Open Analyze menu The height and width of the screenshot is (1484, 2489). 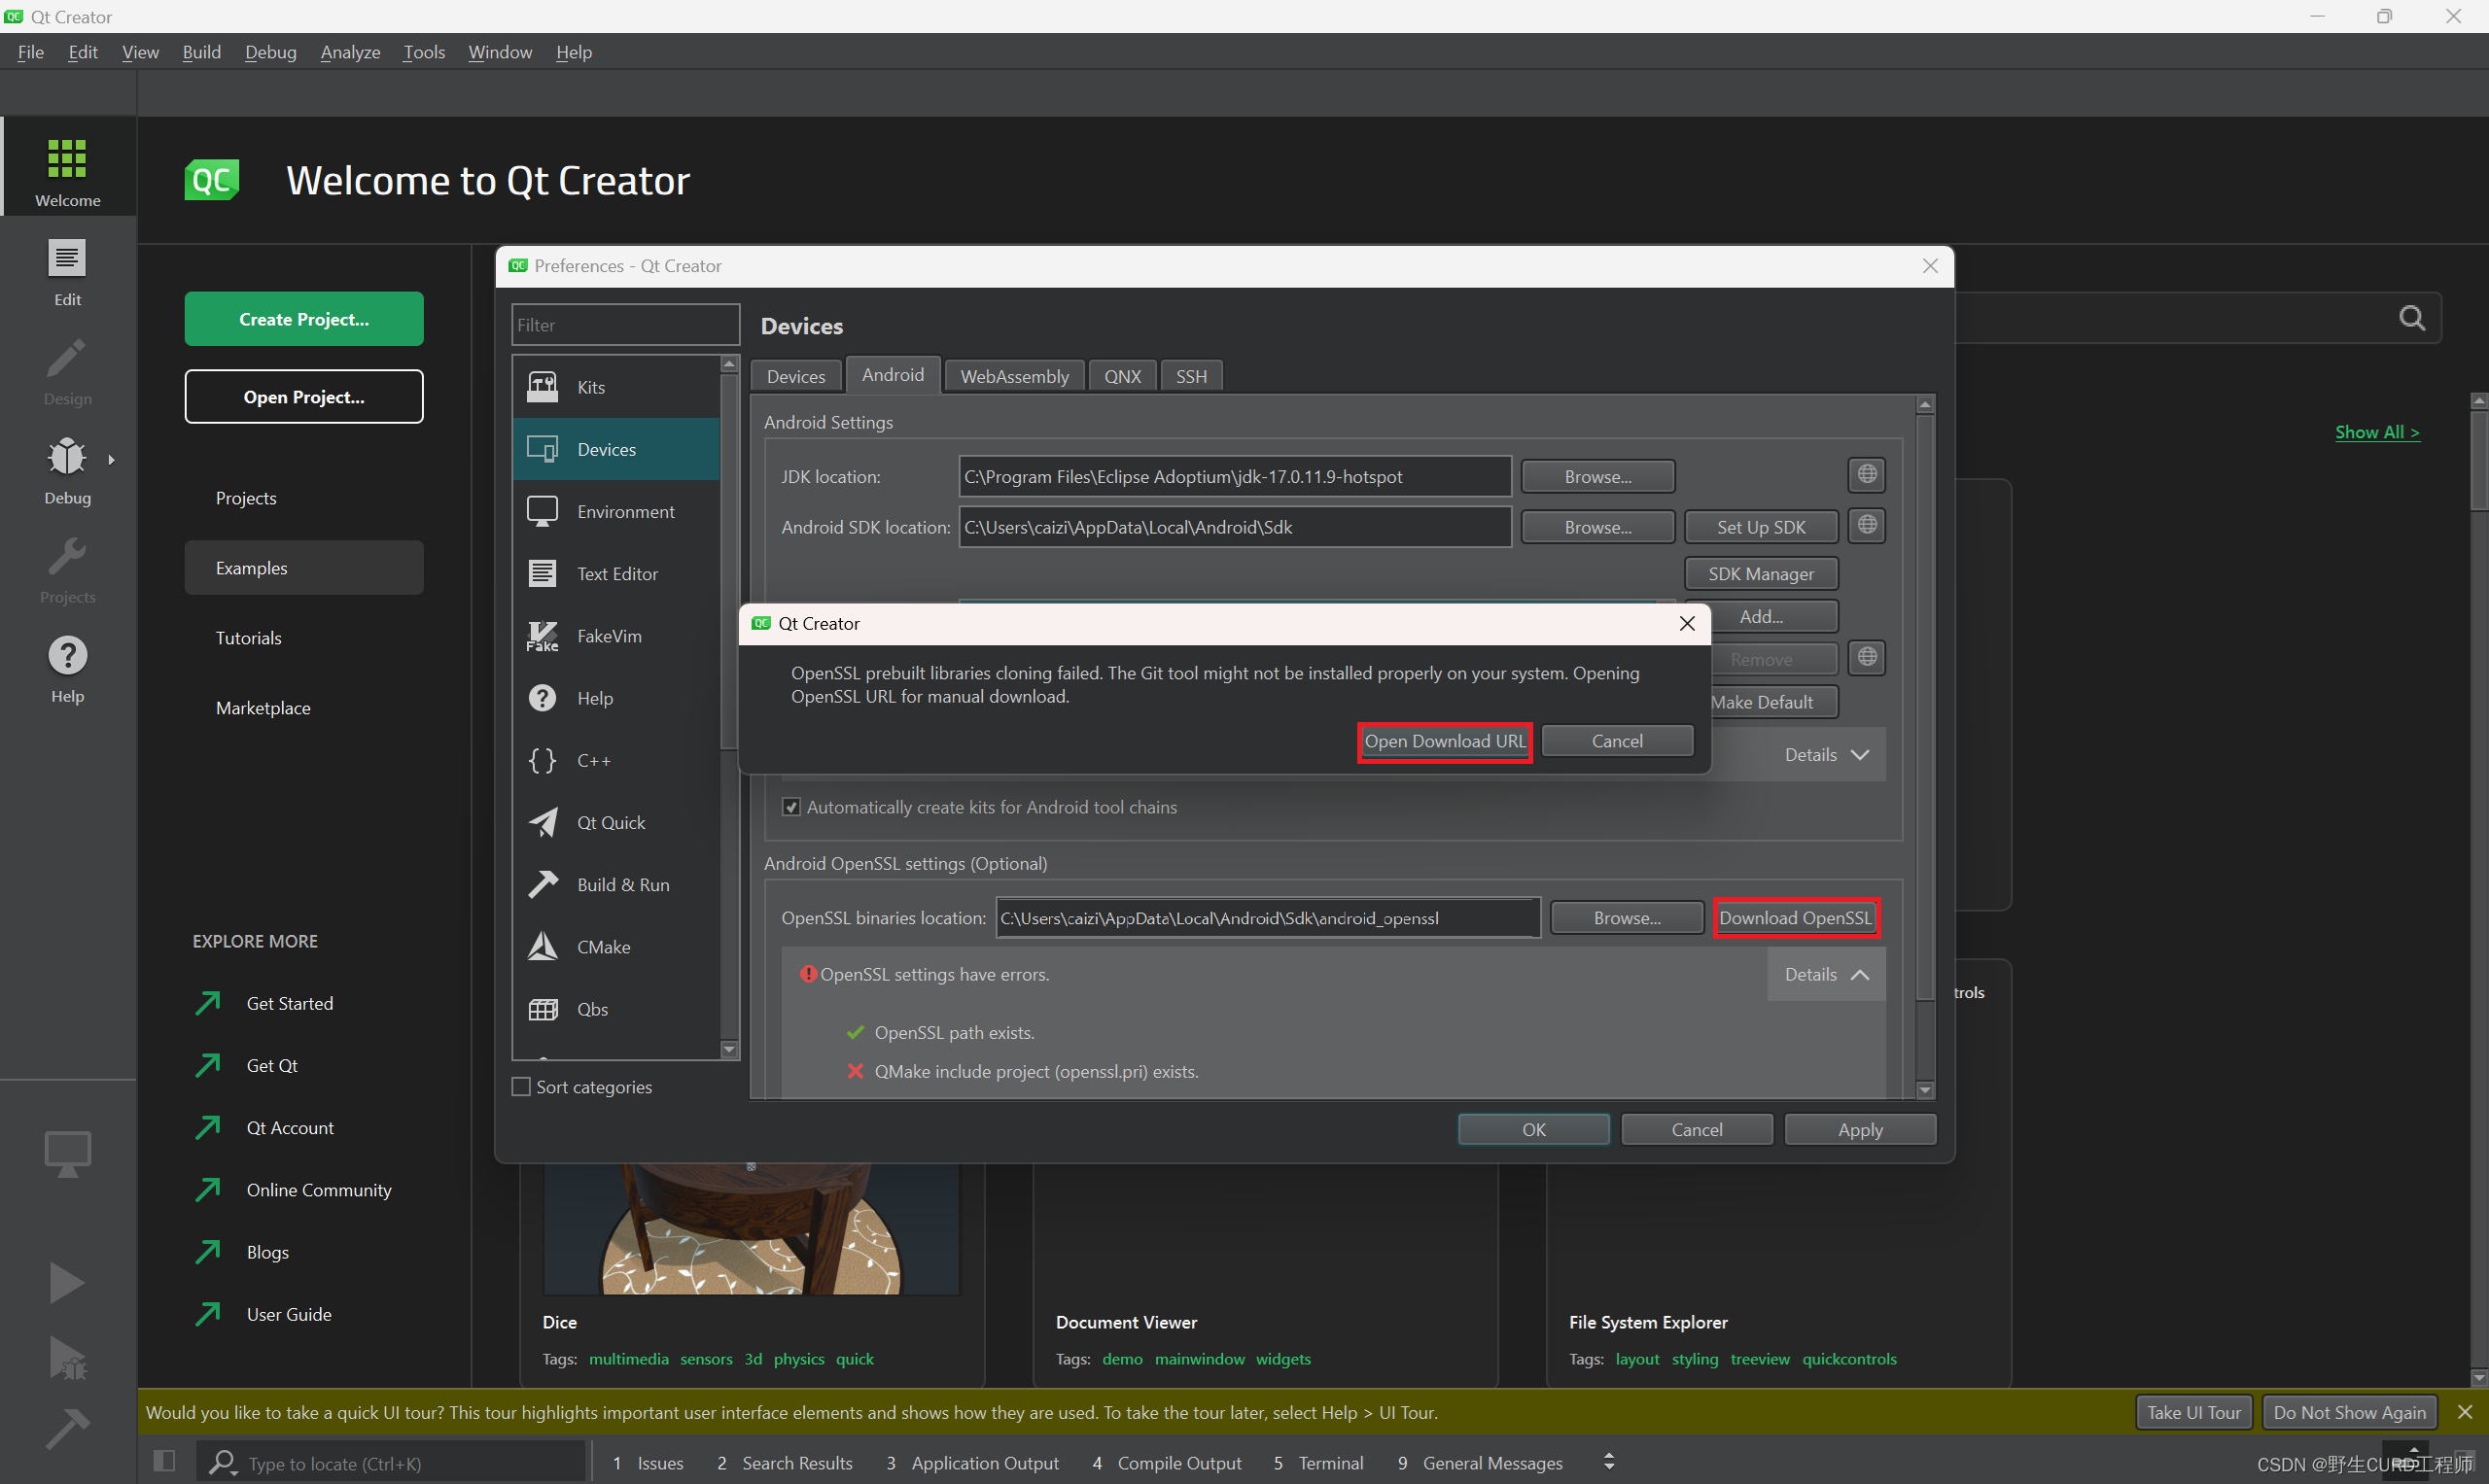click(x=350, y=52)
